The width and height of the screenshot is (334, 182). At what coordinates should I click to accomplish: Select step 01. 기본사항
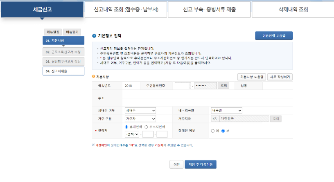point(63,40)
